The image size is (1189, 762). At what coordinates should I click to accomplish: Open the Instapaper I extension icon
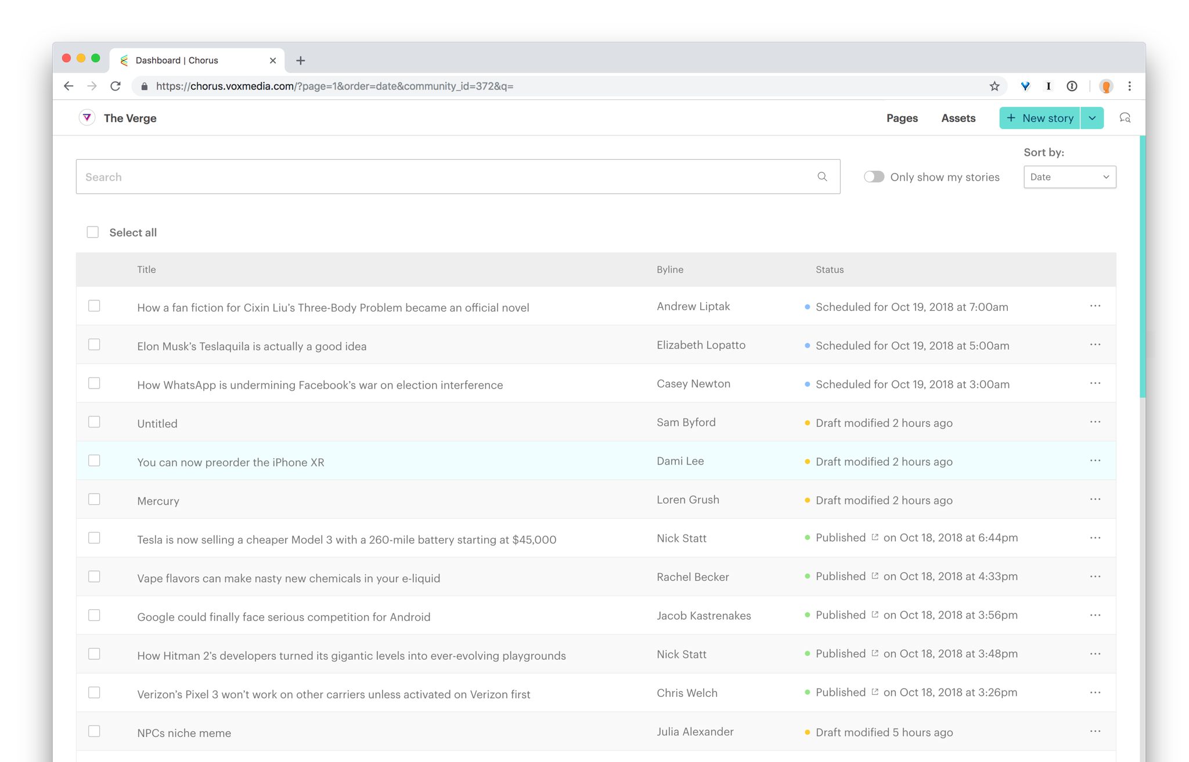1049,86
